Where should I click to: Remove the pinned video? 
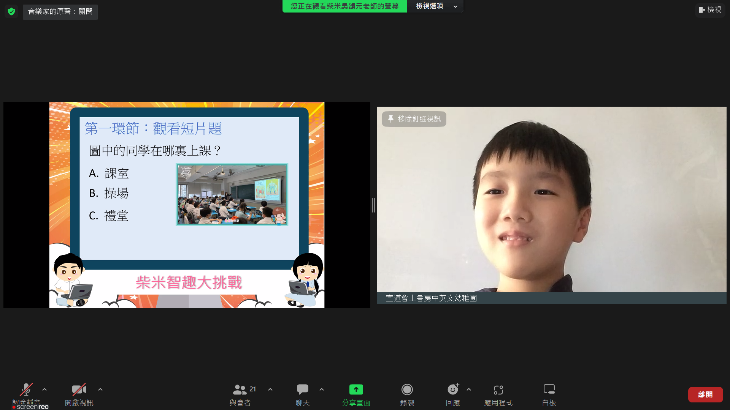(414, 119)
